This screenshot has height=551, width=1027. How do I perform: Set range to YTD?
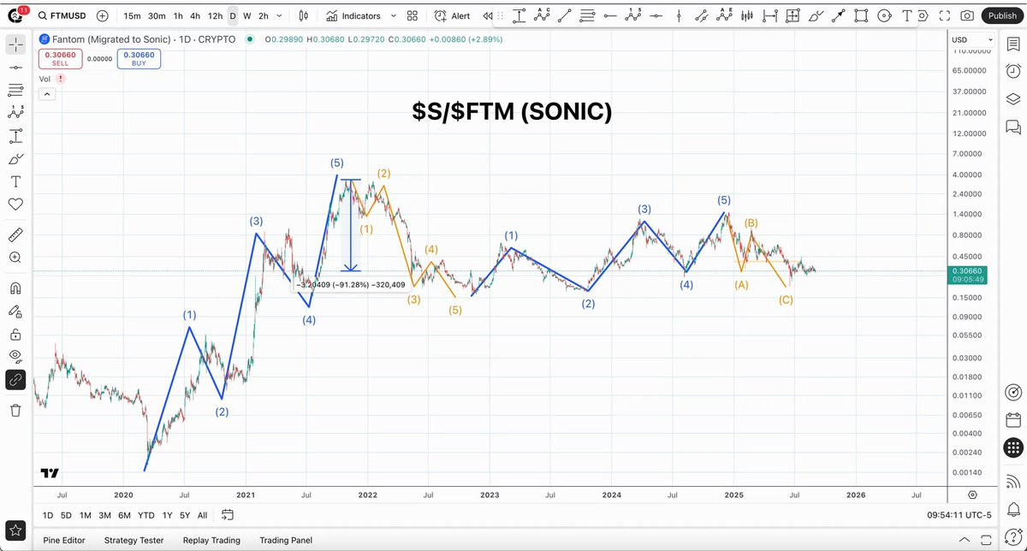point(146,515)
